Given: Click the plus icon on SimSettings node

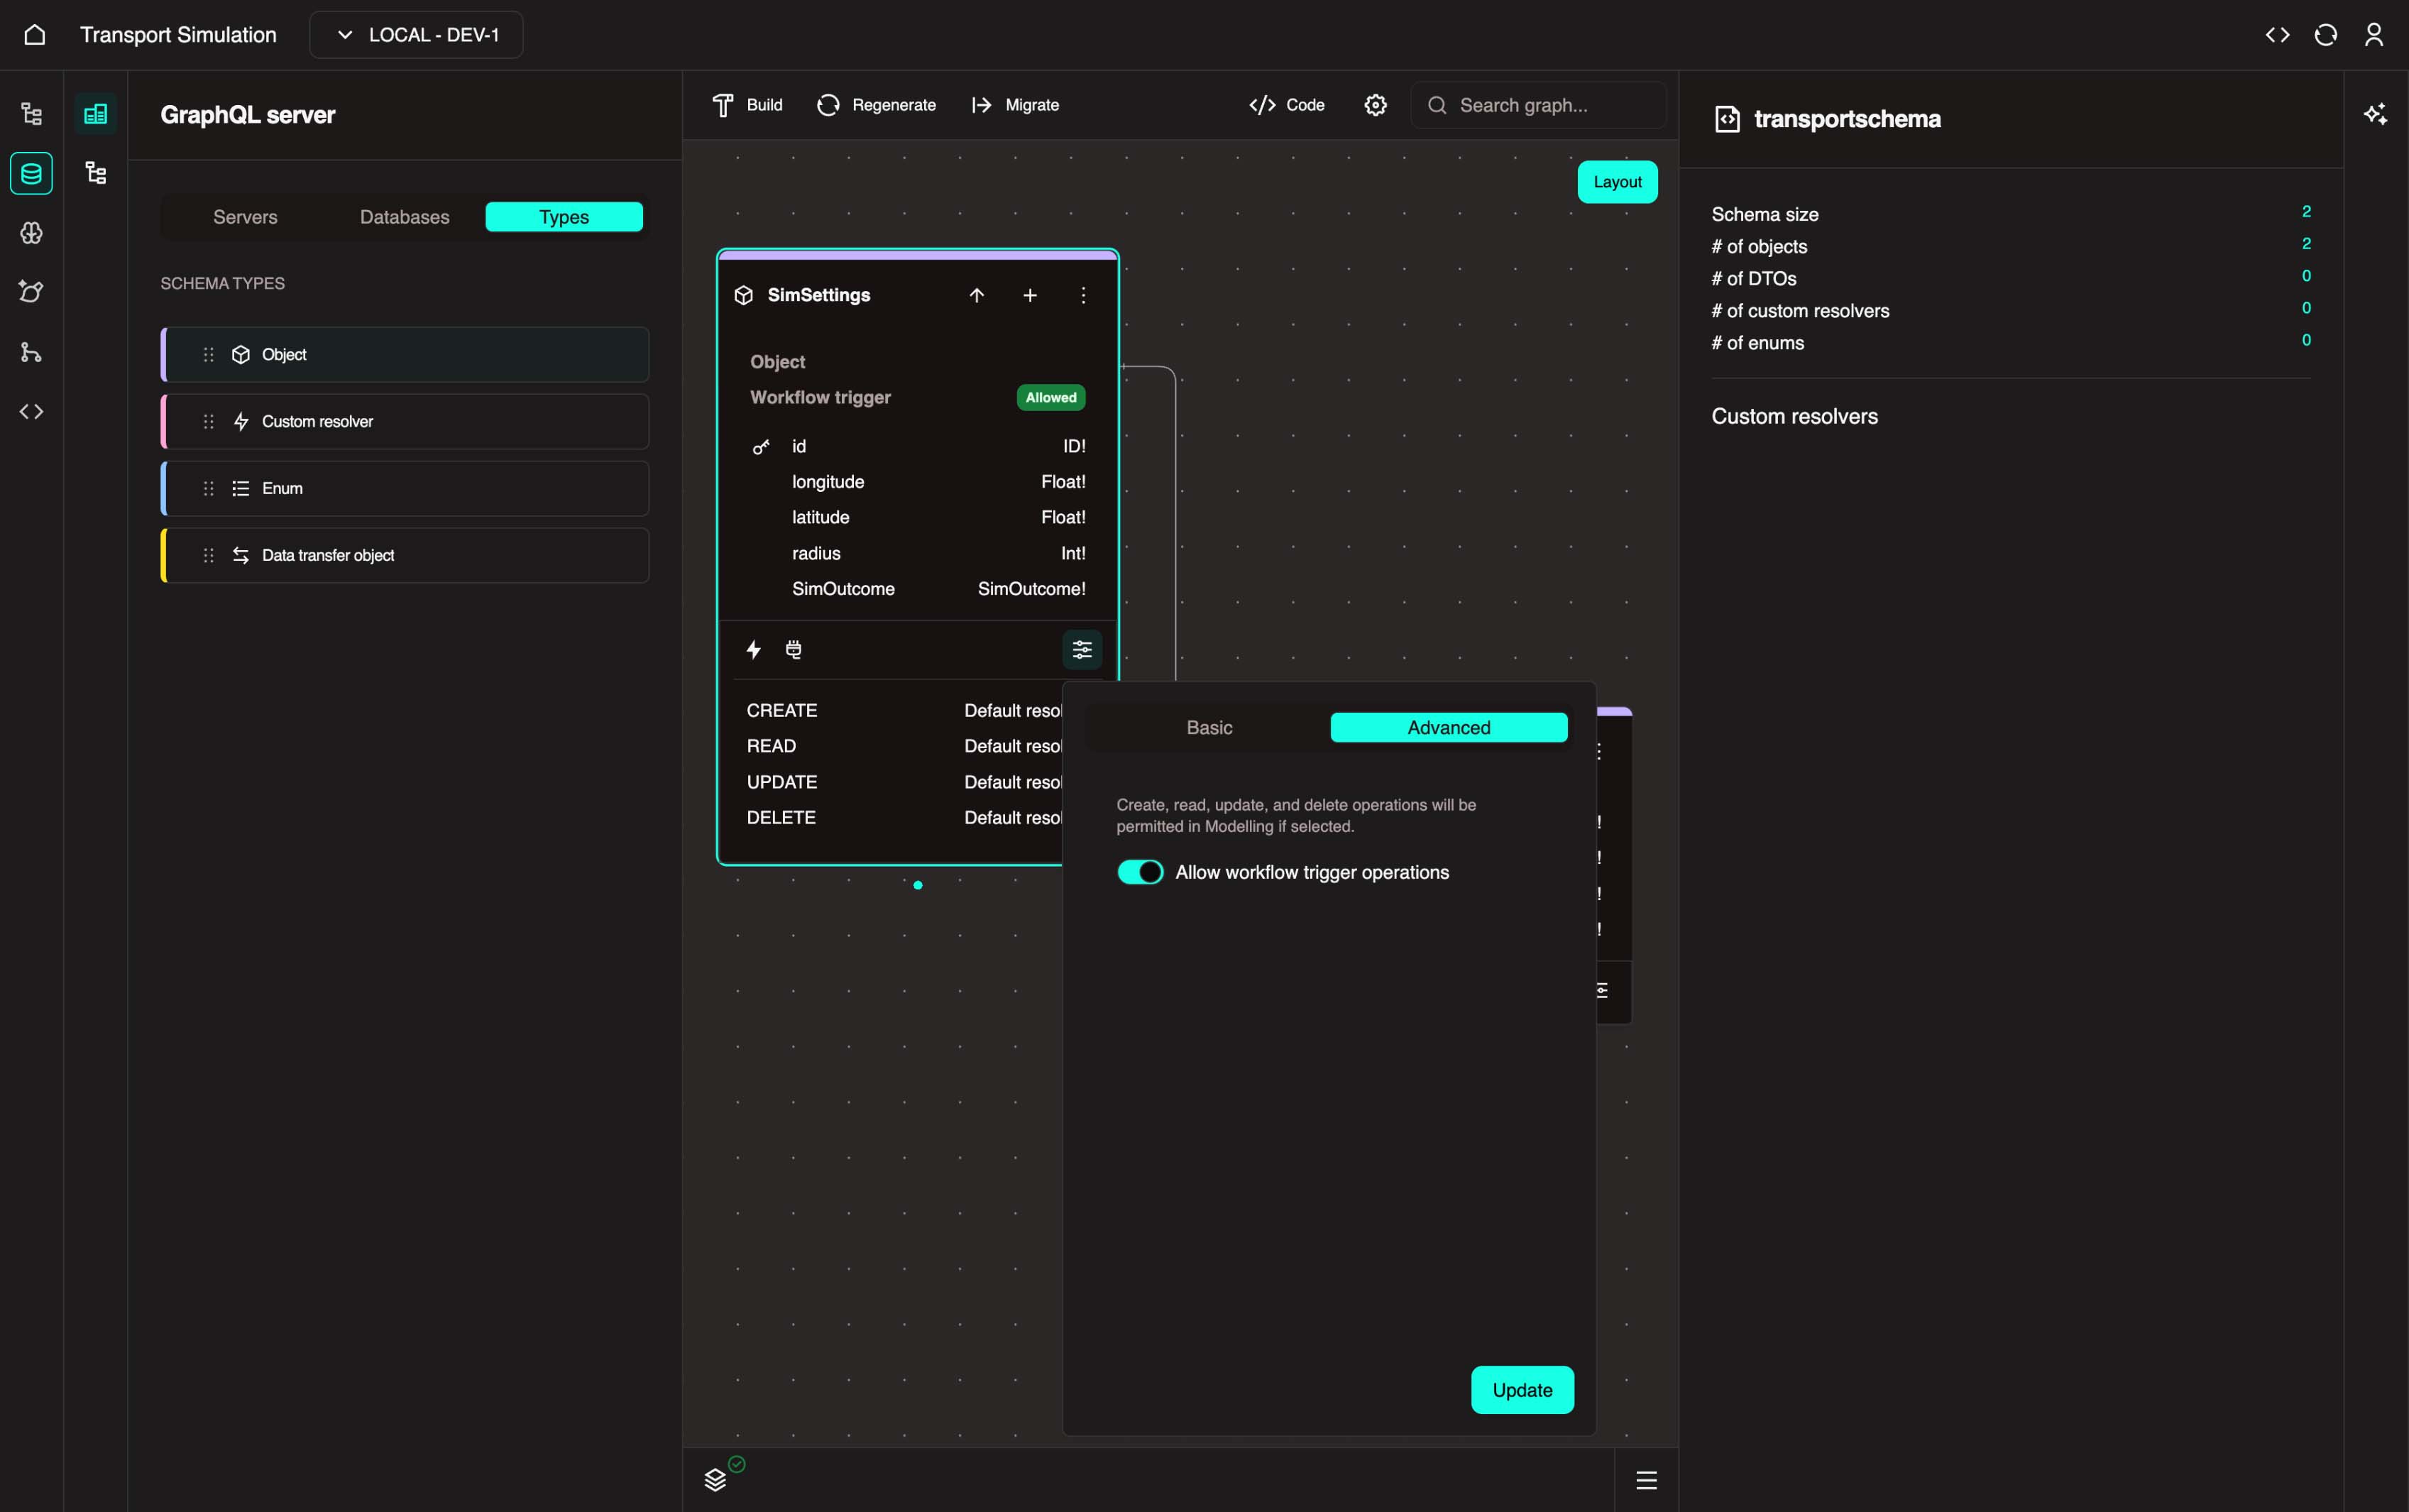Looking at the screenshot, I should tap(1030, 295).
